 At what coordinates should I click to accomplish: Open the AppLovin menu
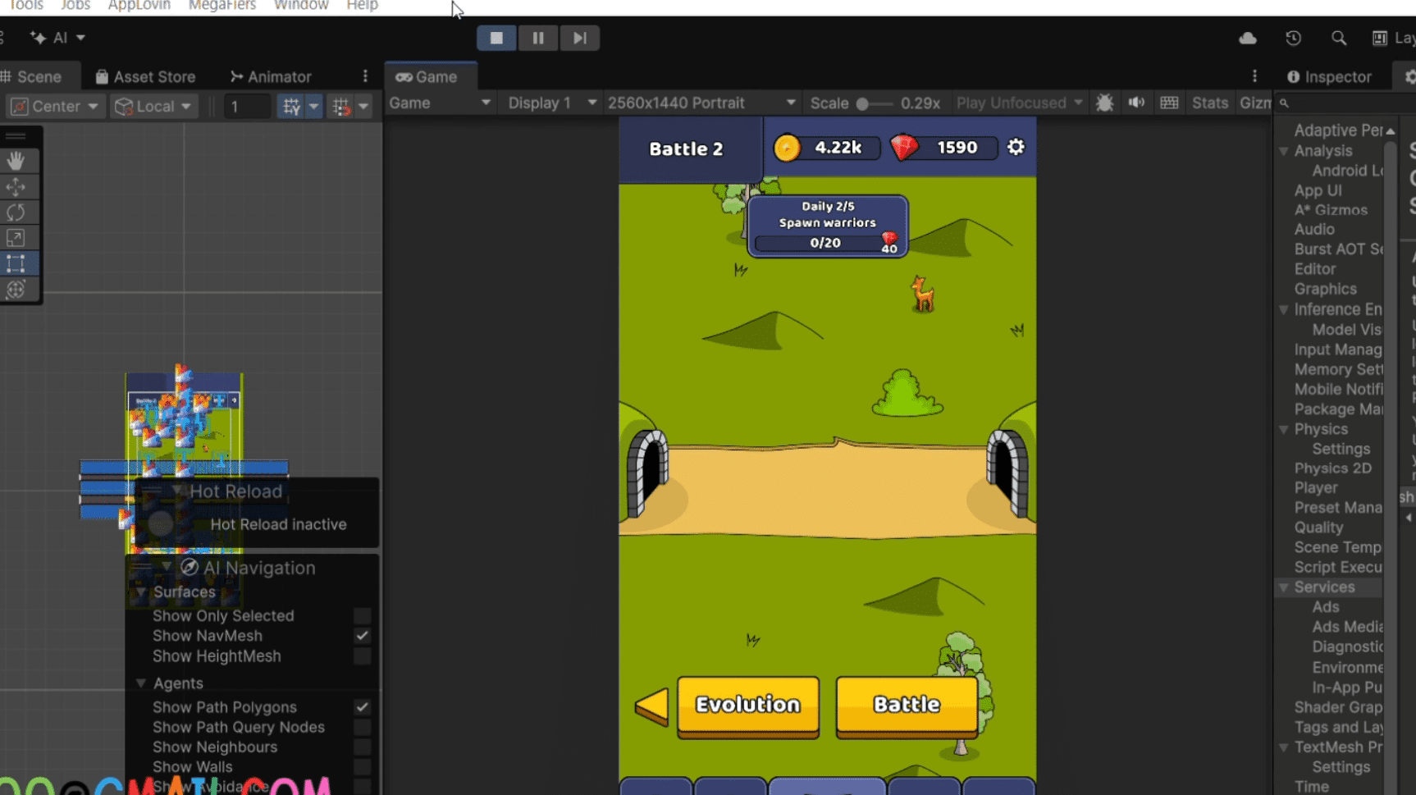[139, 6]
